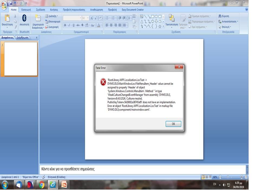Click the Save icon in quick access toolbar
Screen dimensions: 260x195
[x=11, y=3]
